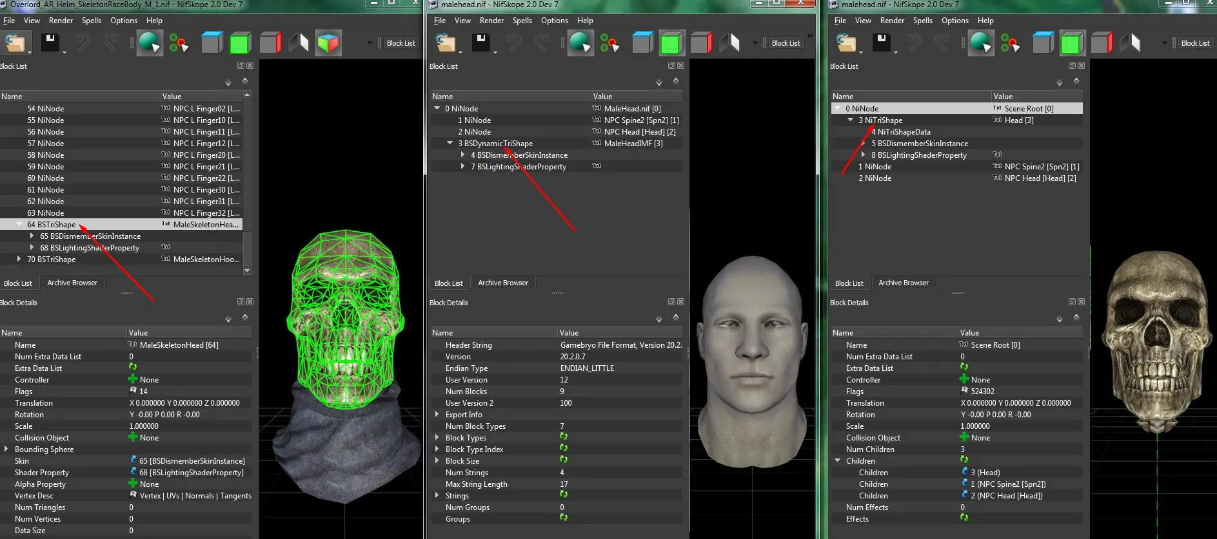Open Help menu in Overlord window

(x=154, y=21)
